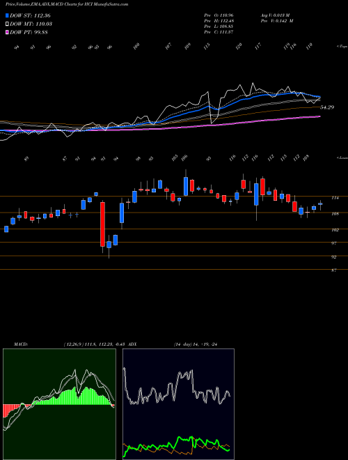Click the magenta DOW PT legend swatch
This screenshot has height=460, width=348.
[x=8, y=32]
